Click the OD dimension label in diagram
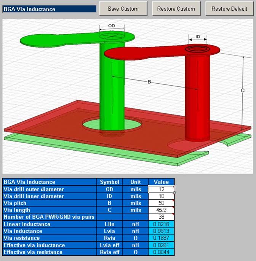Image resolution: width=256 pixels, height=261 pixels. pos(112,26)
